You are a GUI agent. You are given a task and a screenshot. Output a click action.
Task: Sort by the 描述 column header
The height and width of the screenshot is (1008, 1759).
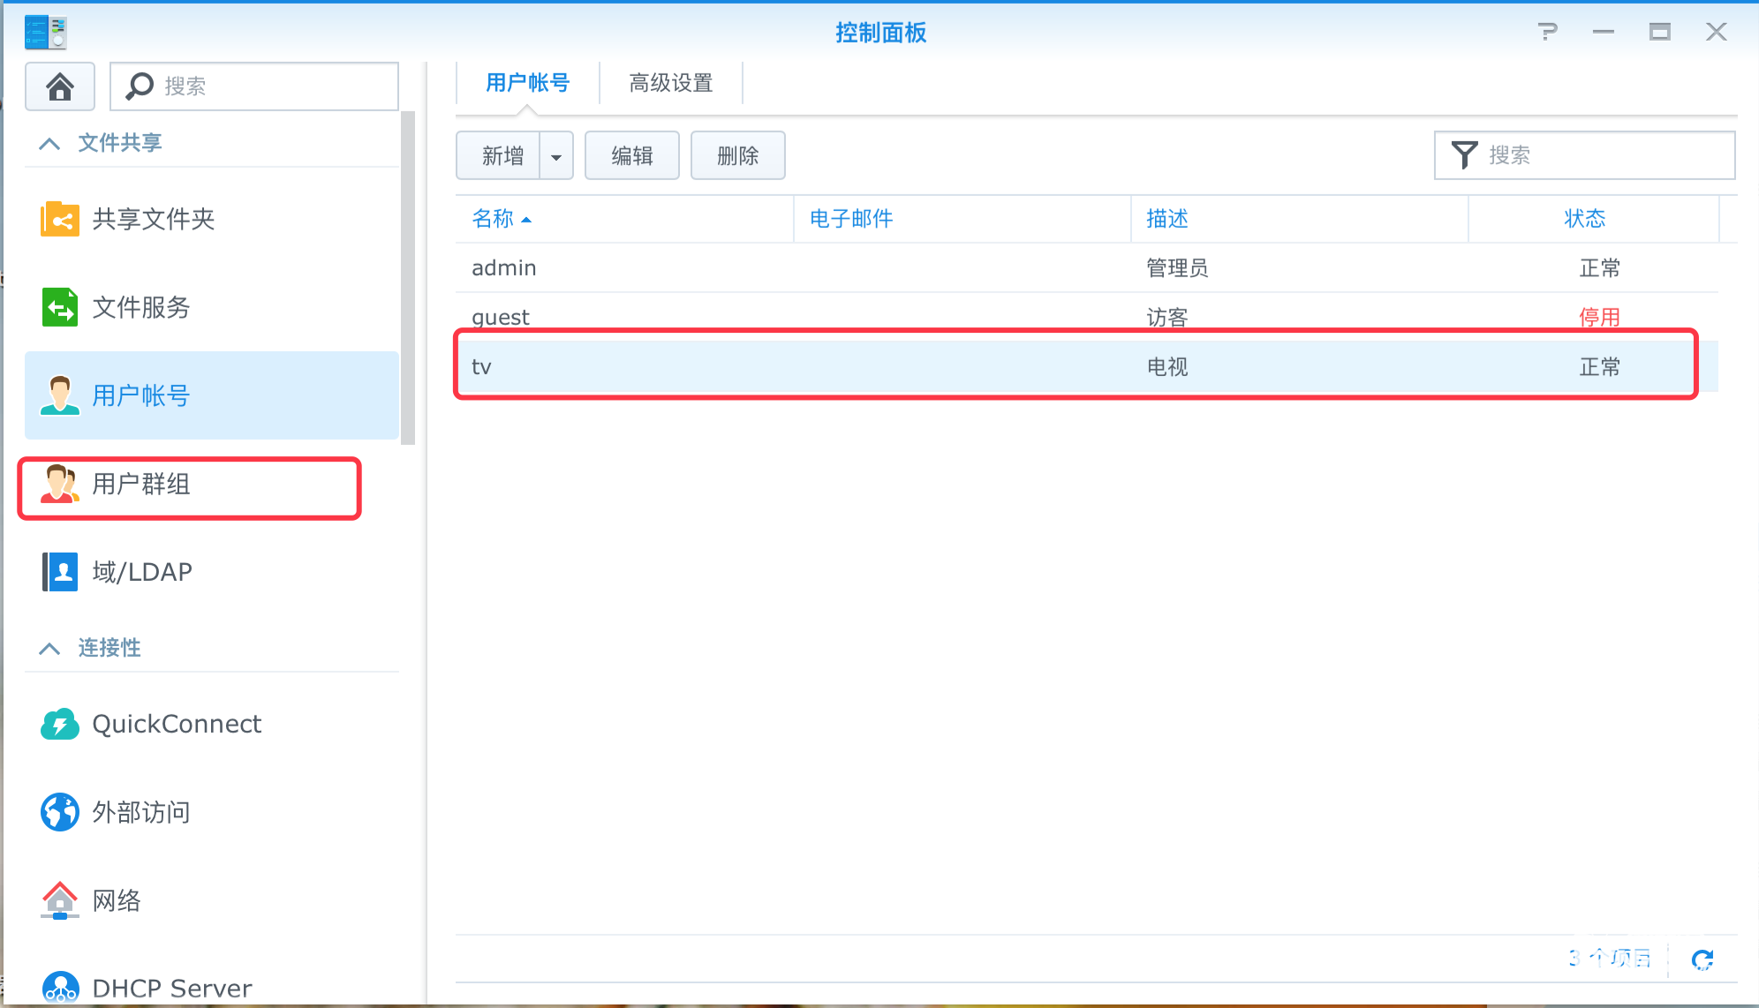coord(1300,219)
